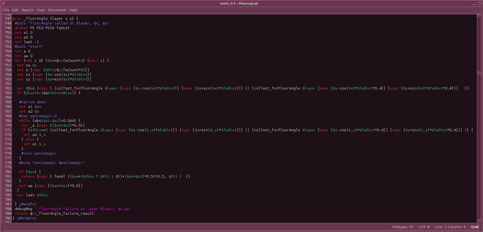Place cursor on 'set last -1' line
This screenshot has height=232, width=483.
point(27,42)
